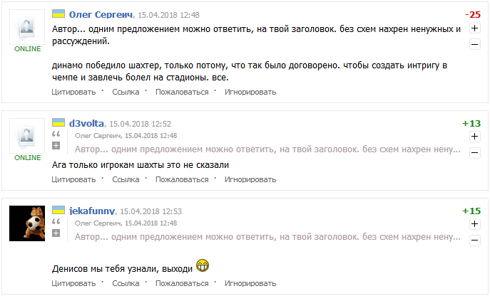The height and width of the screenshot is (296, 490).
Task: Click Игнорировать under Олег Сергеич's comment
Action: pos(250,92)
